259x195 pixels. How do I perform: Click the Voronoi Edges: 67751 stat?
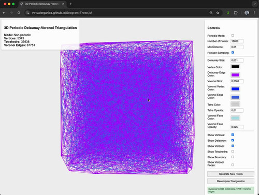pyautogui.click(x=19, y=45)
